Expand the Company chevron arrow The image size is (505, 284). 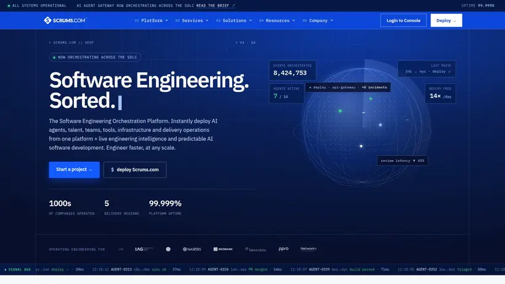pos(332,20)
